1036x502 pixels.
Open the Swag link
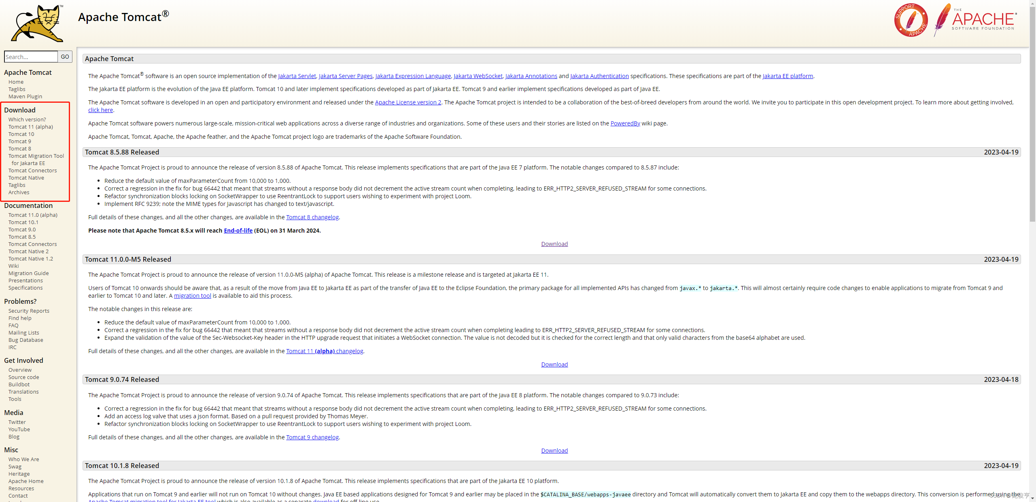coord(15,466)
